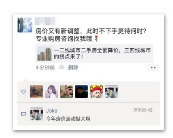This screenshot has width=173, height=138.
Task: Click the comment bubble icon
Action: point(23,114)
